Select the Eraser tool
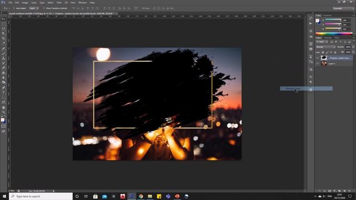 (x=3, y=68)
